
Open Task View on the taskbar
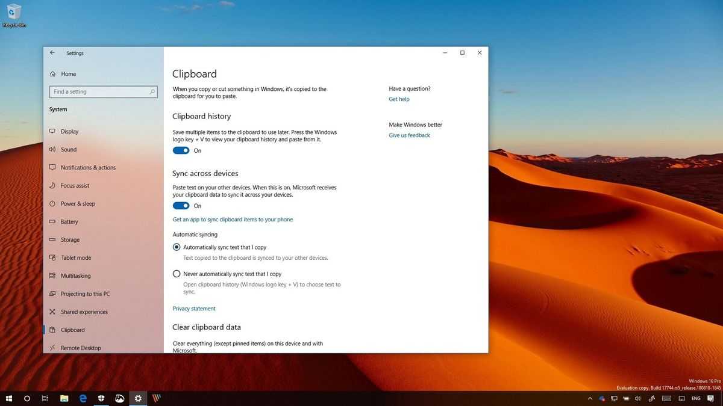(45, 398)
